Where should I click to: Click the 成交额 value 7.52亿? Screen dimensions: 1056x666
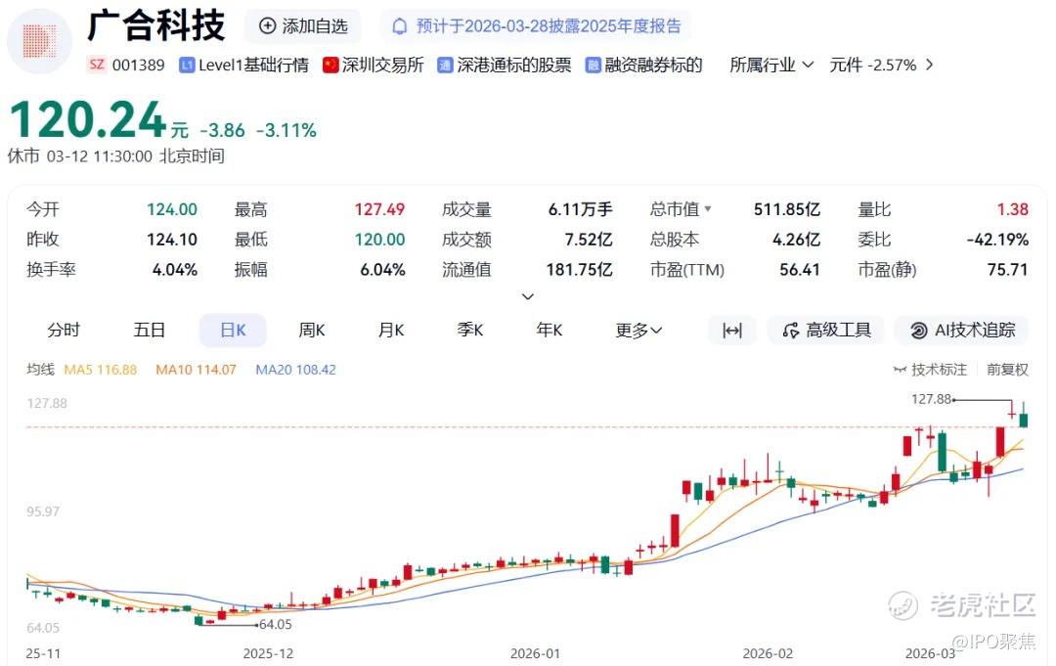(589, 239)
